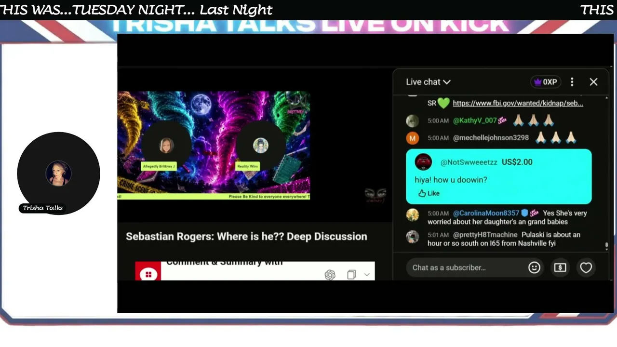617x347 pixels.
Task: Click the @NotSwweeetzz username
Action: pyautogui.click(x=469, y=162)
